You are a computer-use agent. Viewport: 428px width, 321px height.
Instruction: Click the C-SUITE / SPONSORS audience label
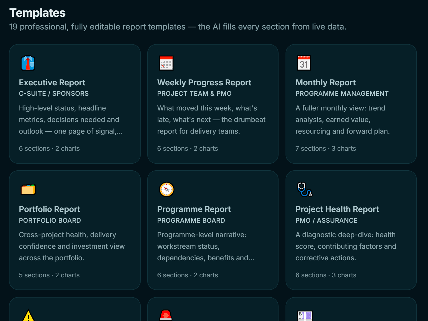point(54,94)
